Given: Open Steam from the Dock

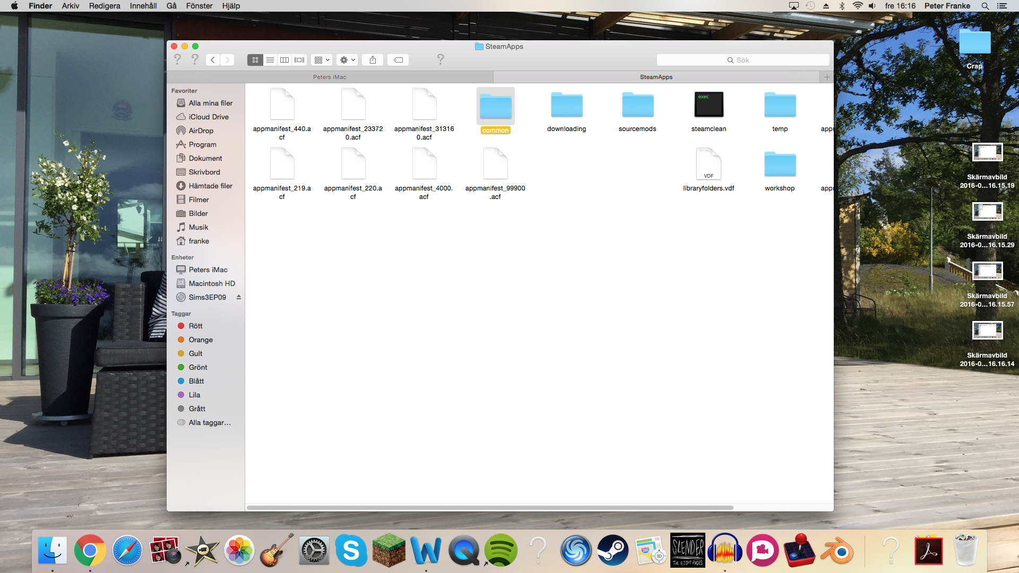Looking at the screenshot, I should coord(612,550).
